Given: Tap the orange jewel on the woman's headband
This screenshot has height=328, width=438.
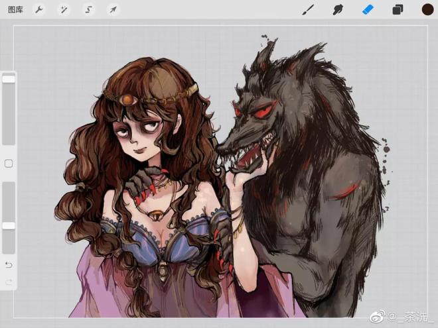Looking at the screenshot, I should pyautogui.click(x=126, y=99).
